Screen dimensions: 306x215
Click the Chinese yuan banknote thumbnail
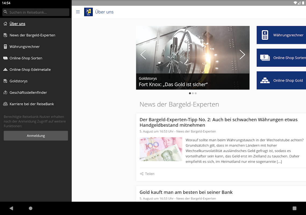161,149
